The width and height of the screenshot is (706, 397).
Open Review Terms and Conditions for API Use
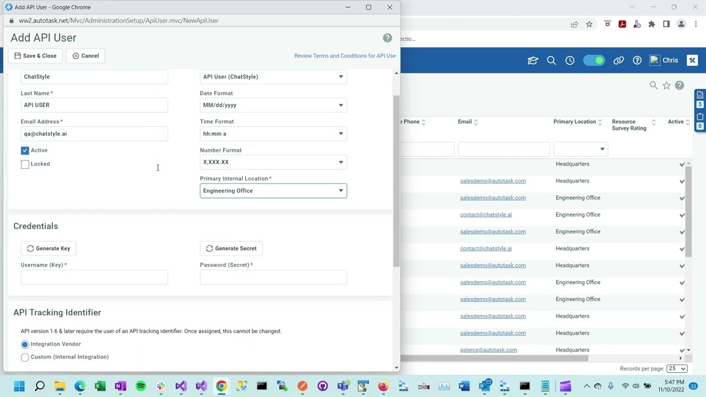click(x=345, y=56)
